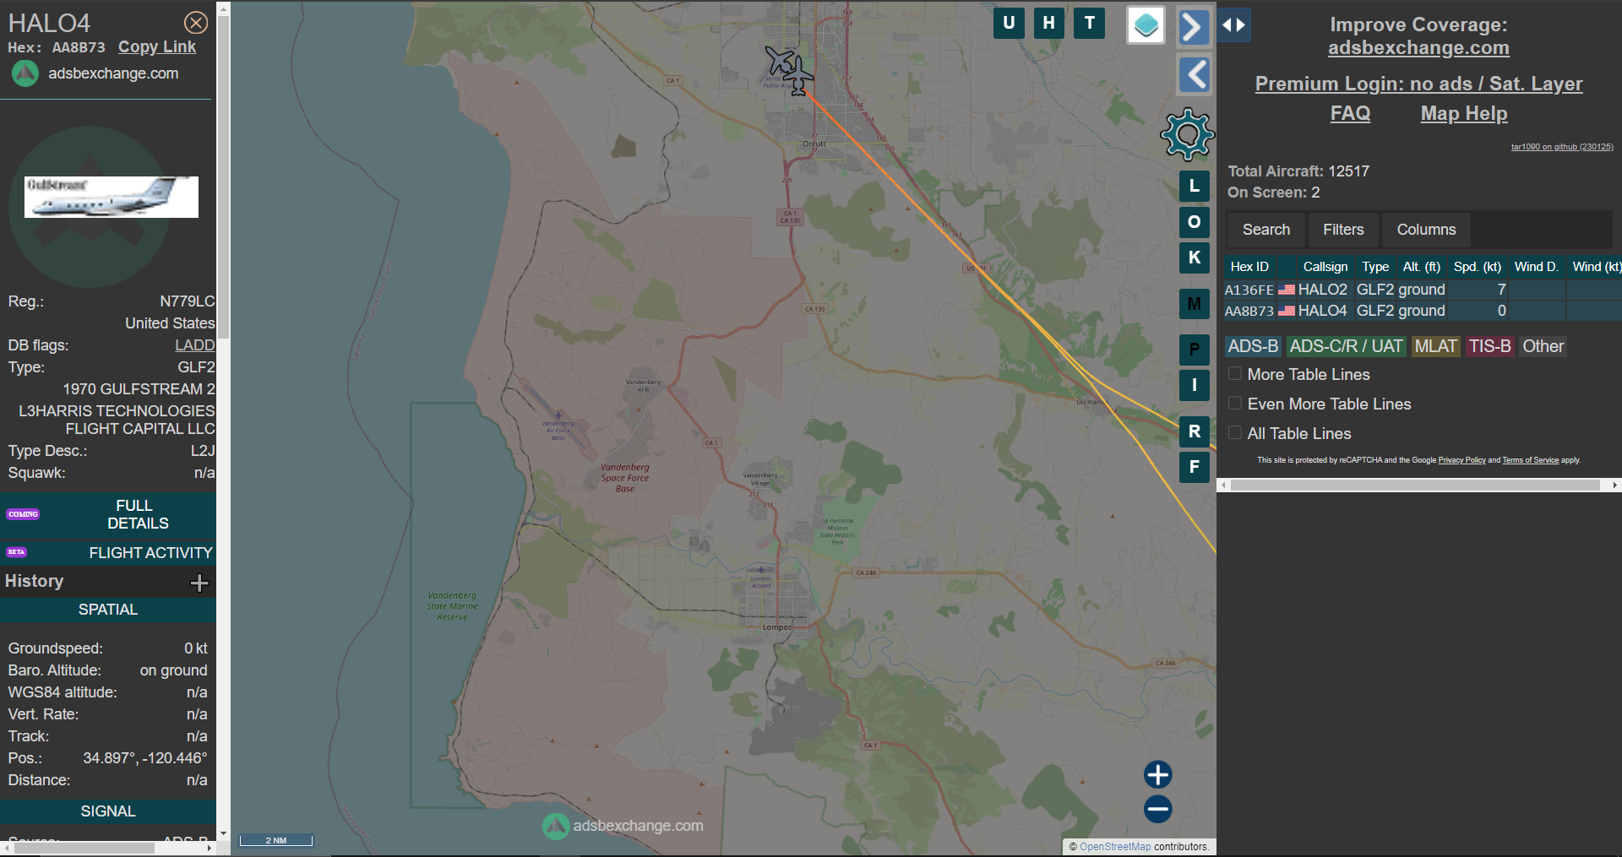Open tar1090 on github link
Screen dimensions: 1622x857
point(1562,147)
